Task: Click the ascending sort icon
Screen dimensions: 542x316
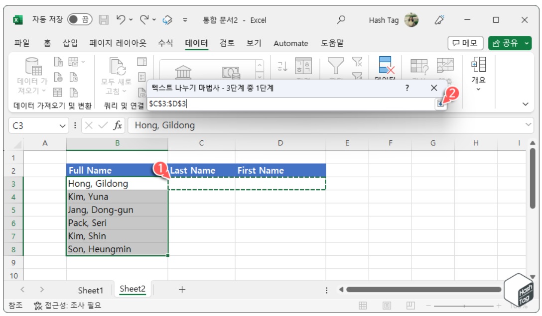Action: point(282,66)
